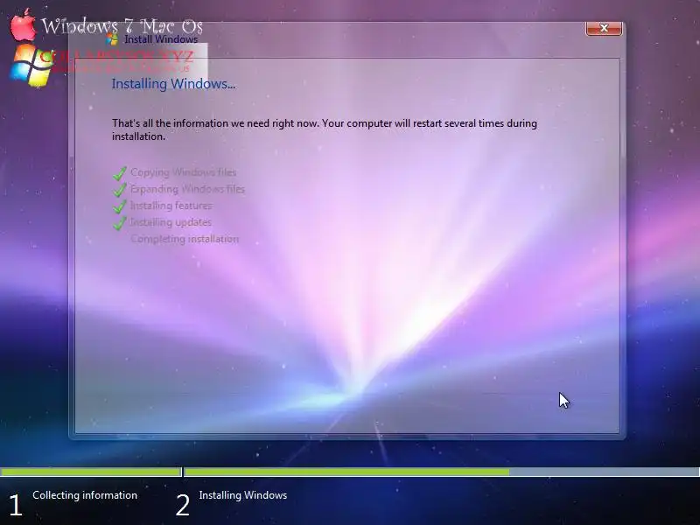Image resolution: width=700 pixels, height=525 pixels.
Task: Click the Expanding Windows files checkmark
Action: (120, 190)
